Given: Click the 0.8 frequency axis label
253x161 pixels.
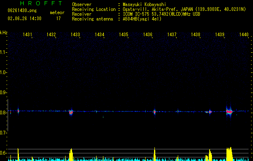Looking at the screenshot, I should coord(3,113).
